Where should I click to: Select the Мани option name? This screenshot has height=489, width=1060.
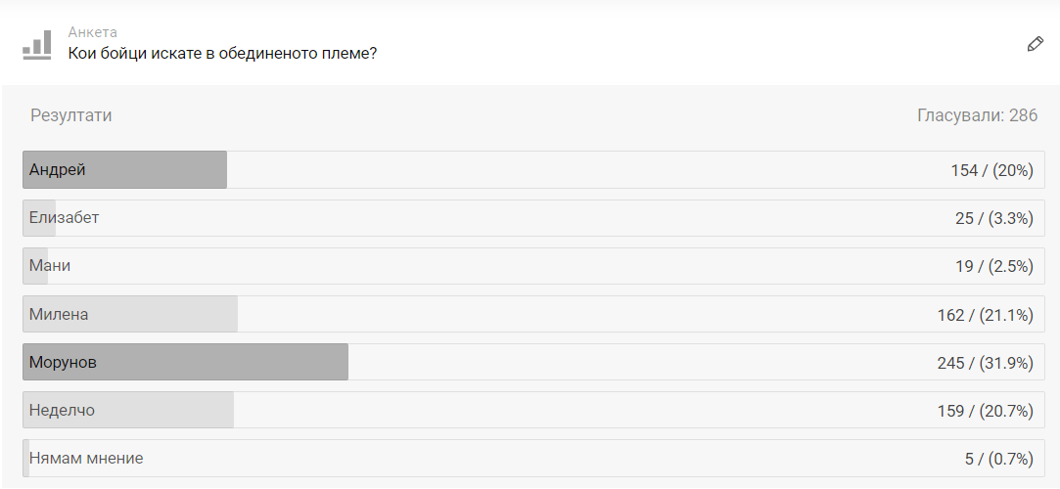tap(50, 266)
